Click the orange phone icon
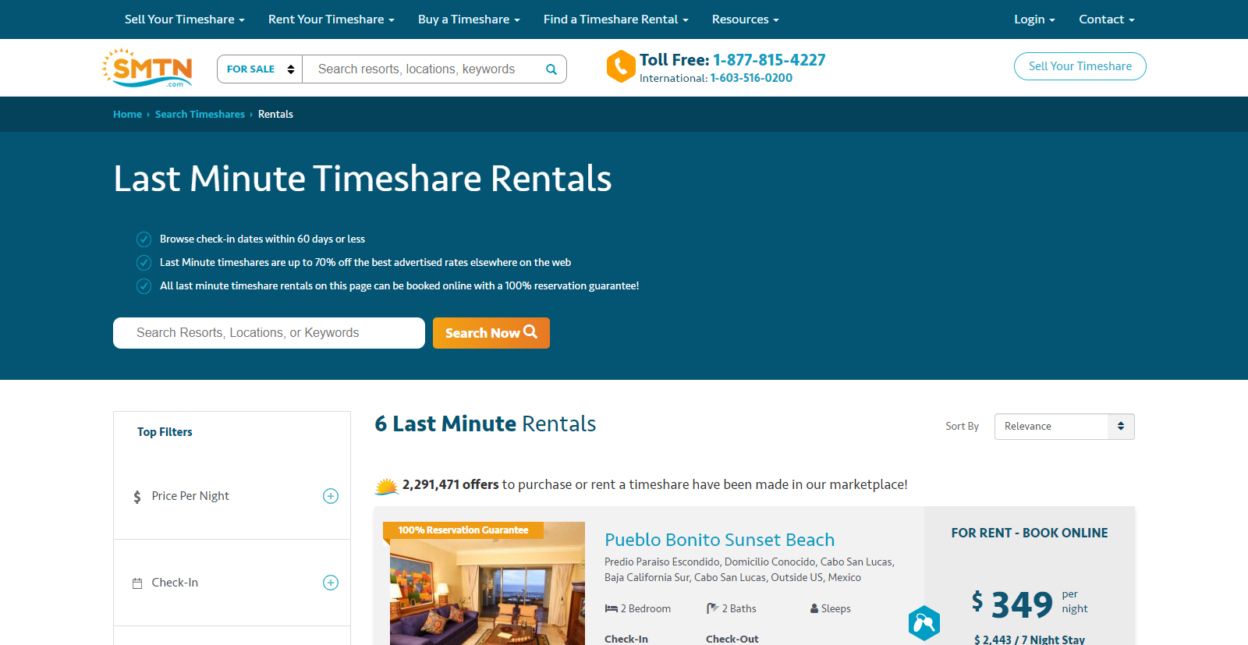1248x645 pixels. (x=621, y=66)
